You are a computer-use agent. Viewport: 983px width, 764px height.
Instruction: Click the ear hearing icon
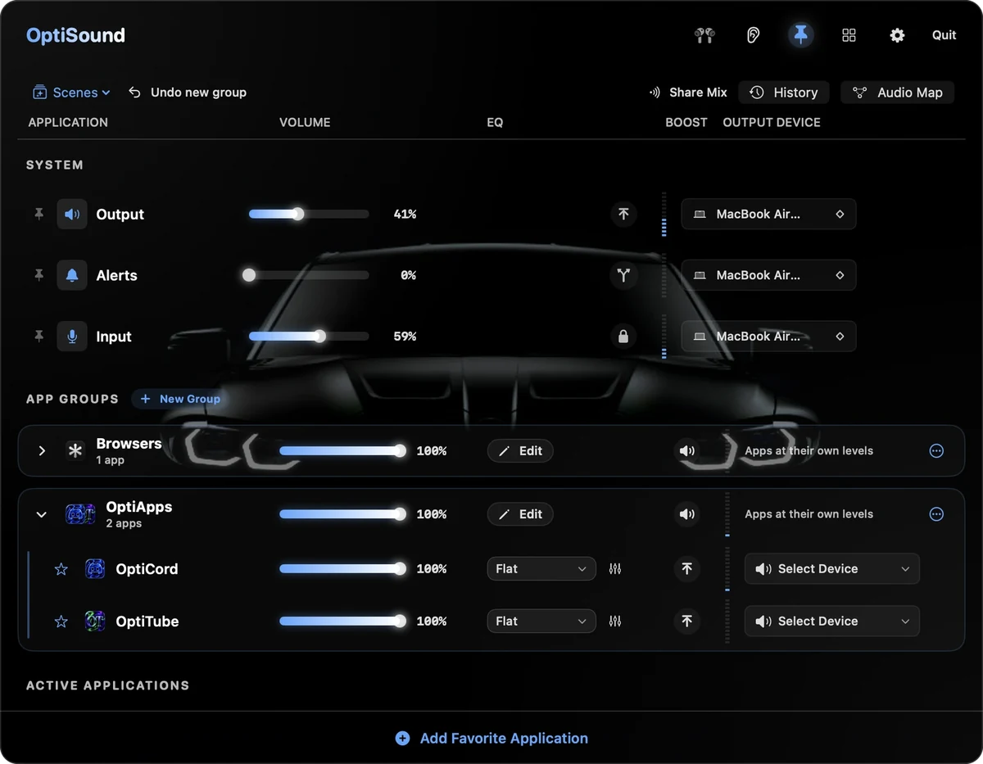753,35
